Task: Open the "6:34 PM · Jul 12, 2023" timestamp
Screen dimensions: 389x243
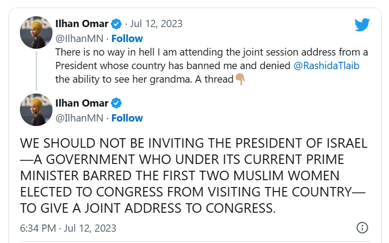Action: pyautogui.click(x=68, y=228)
